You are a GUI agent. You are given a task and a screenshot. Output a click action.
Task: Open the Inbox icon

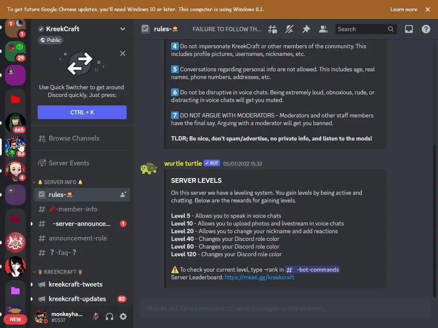tap(409, 29)
